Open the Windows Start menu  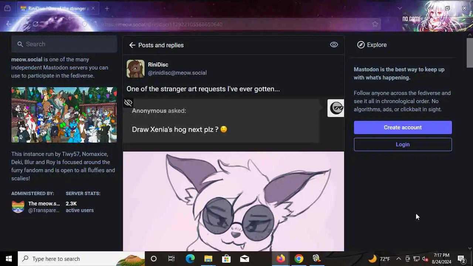click(x=9, y=259)
